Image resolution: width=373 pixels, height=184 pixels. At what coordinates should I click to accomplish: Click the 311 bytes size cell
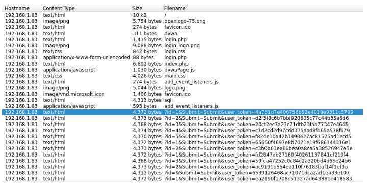pos(145,33)
